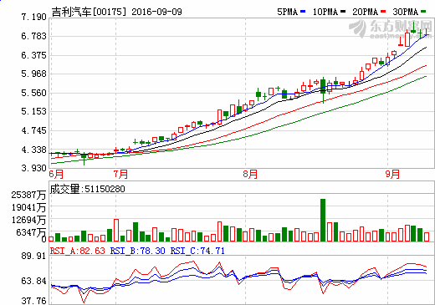Click the 5PMA blue legend marker
Screen dimensions: 435x305
(x=303, y=12)
